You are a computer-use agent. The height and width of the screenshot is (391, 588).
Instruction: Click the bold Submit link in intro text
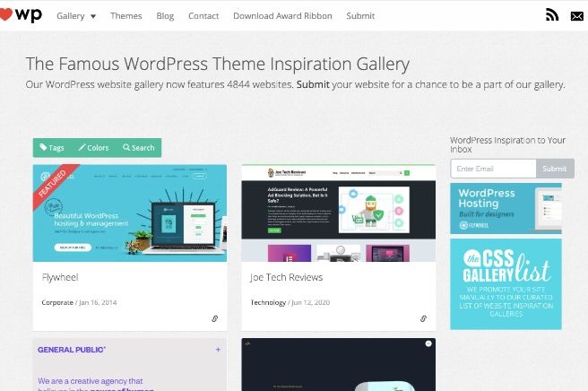click(x=313, y=84)
